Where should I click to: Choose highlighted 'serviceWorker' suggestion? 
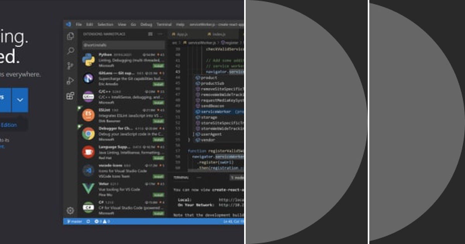220,112
